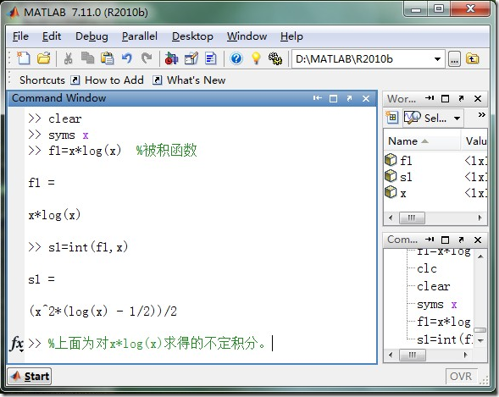This screenshot has width=499, height=397.
Task: Open current folder path dropdown
Action: tap(437, 59)
